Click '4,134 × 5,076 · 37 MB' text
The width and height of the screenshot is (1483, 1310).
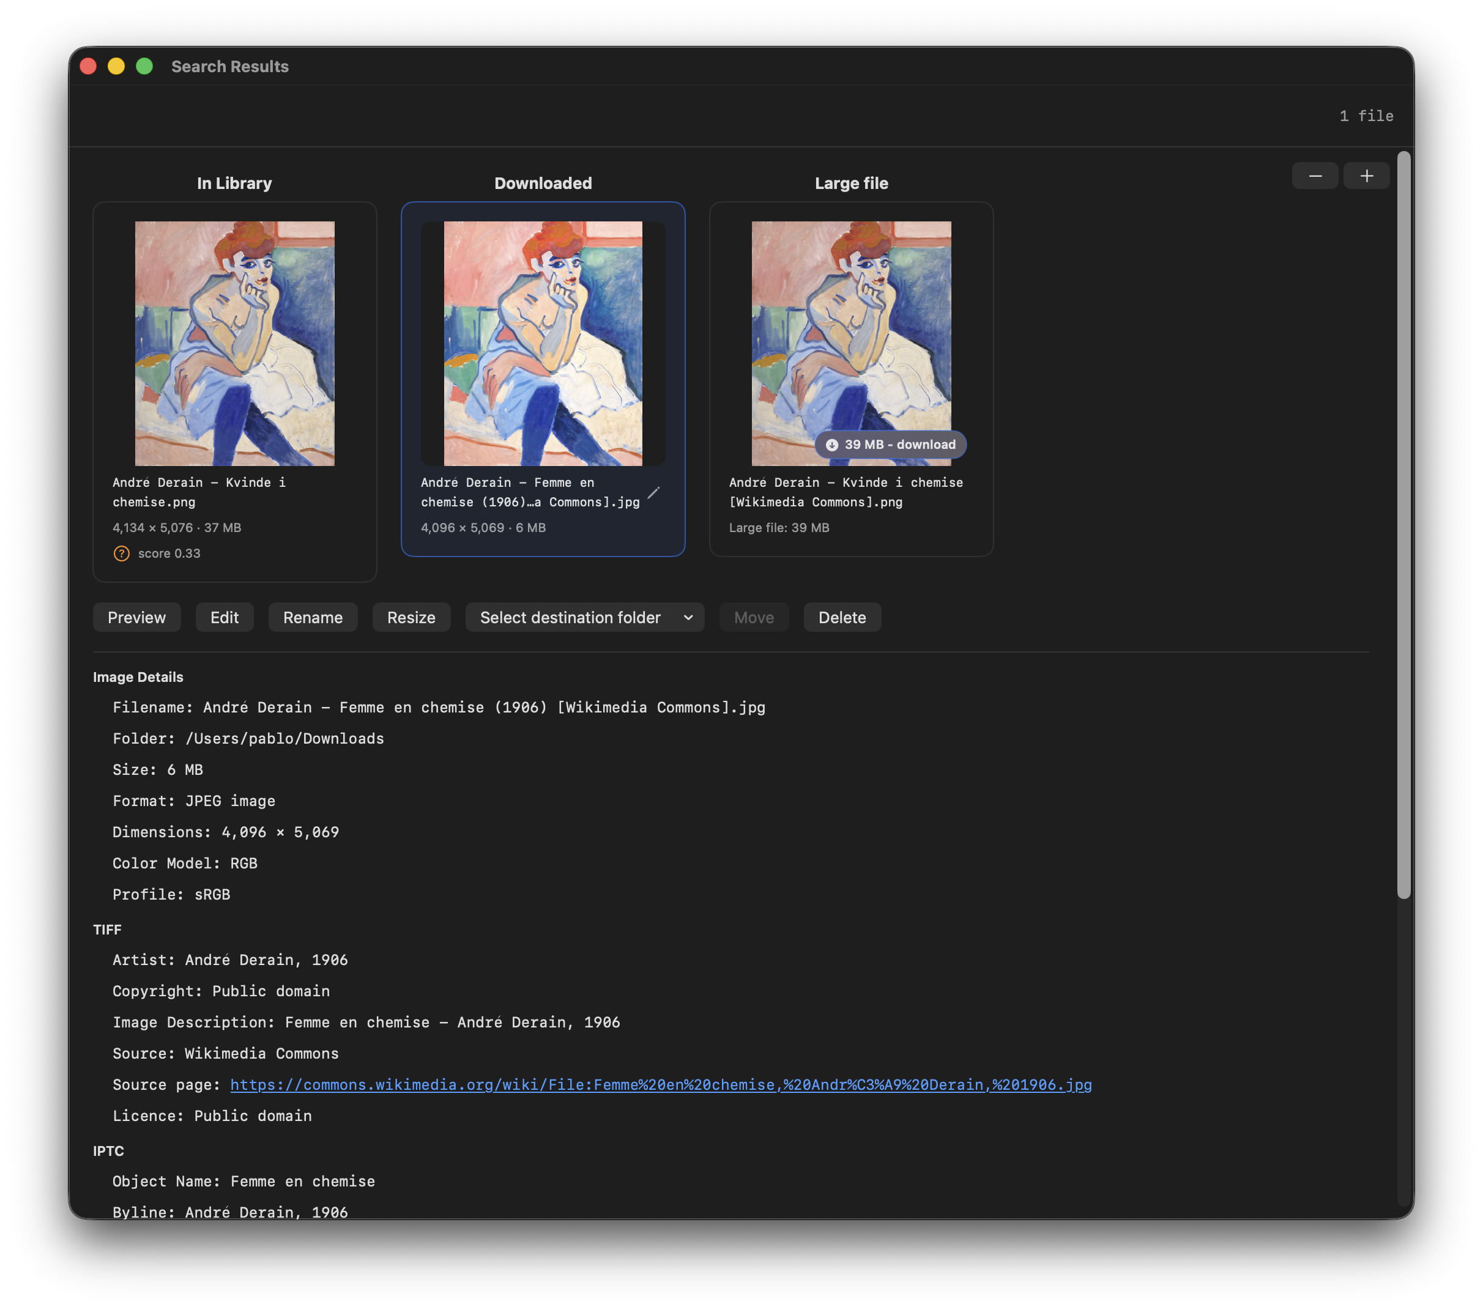pyautogui.click(x=176, y=527)
